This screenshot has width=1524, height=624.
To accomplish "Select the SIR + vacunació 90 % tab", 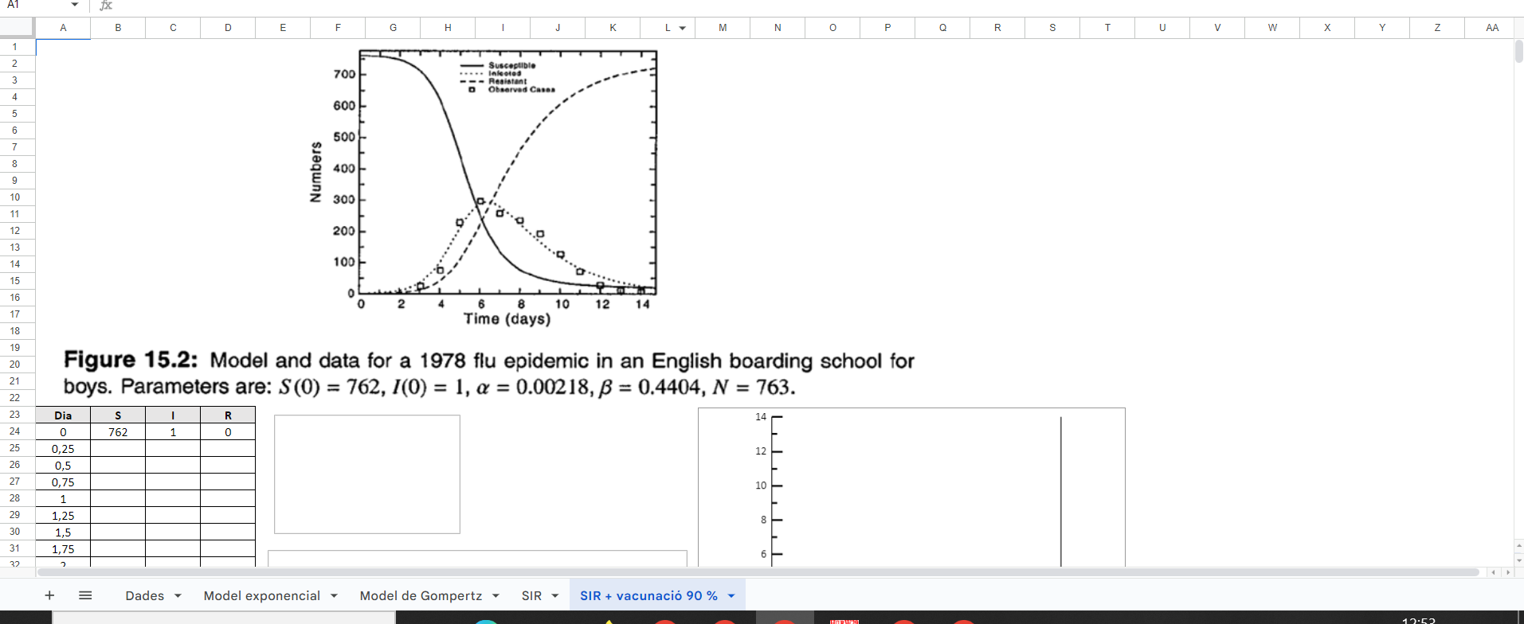I will pyautogui.click(x=648, y=595).
